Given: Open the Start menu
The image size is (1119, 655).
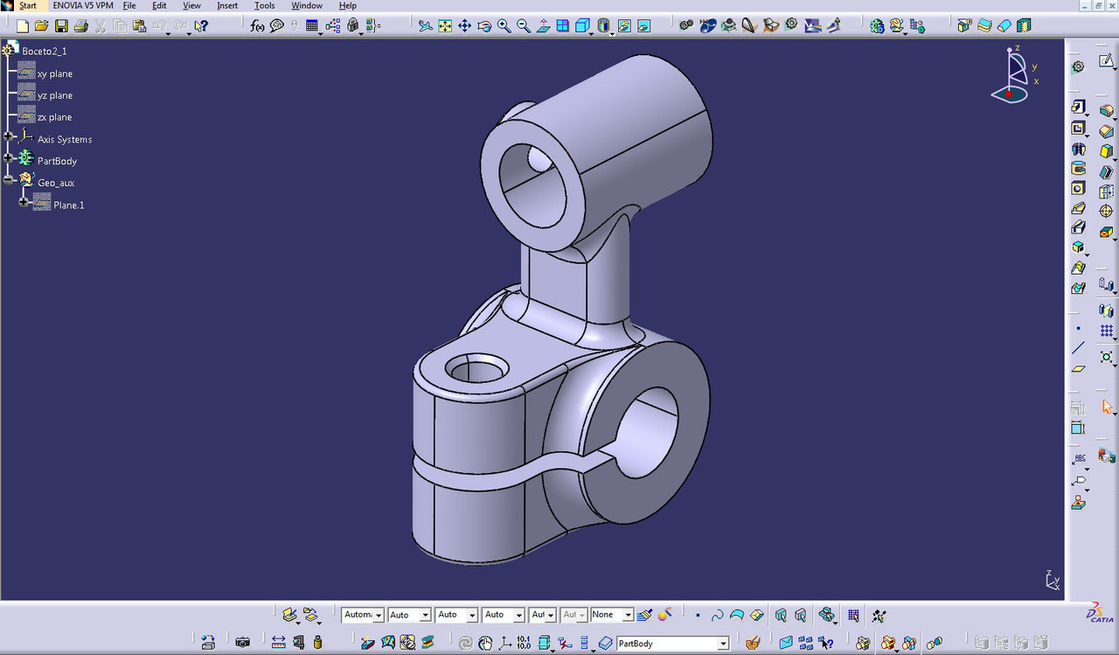Looking at the screenshot, I should 28,6.
